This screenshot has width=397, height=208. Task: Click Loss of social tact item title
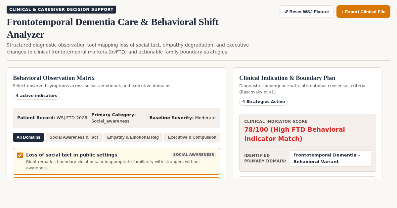tap(71, 155)
